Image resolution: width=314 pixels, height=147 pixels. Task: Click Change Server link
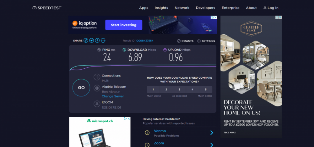point(113,96)
